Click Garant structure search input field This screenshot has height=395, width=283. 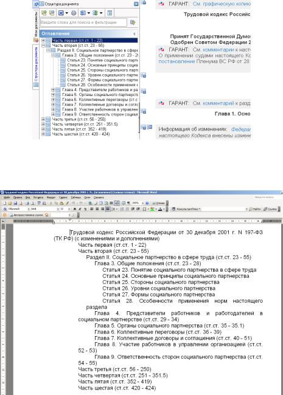[83, 22]
